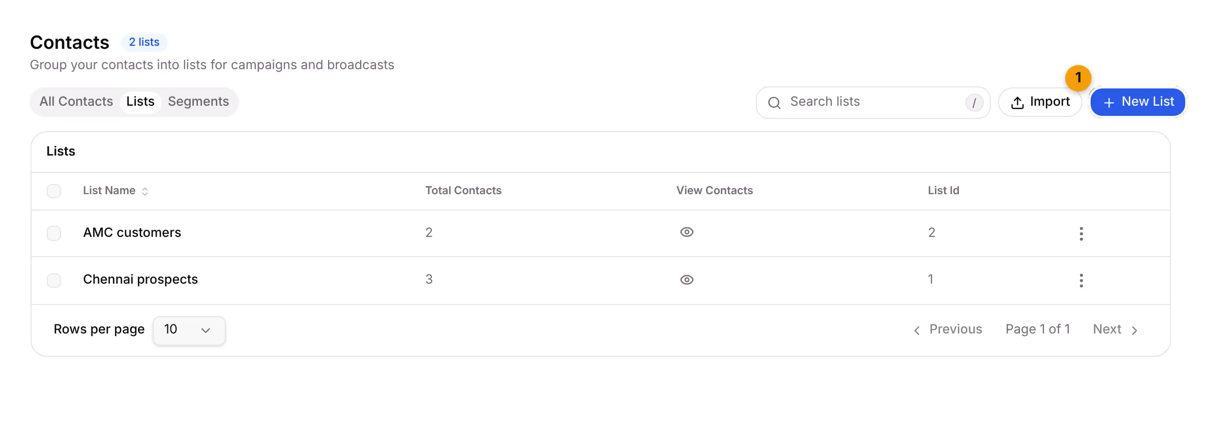
Task: Click the slash shortcut badge
Action: (974, 103)
